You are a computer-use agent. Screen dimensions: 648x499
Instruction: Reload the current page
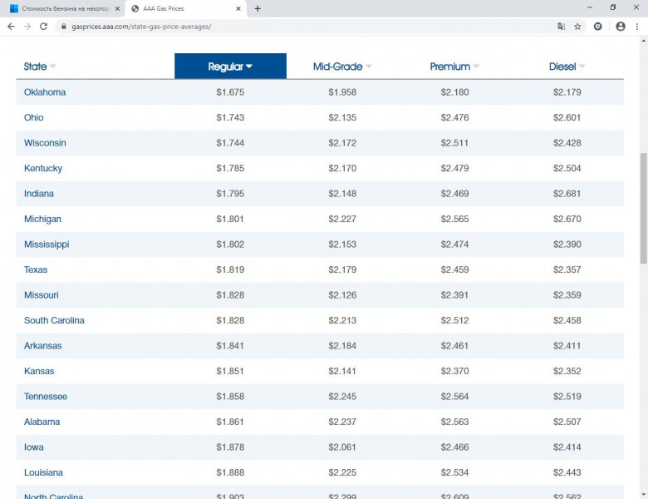tap(43, 27)
